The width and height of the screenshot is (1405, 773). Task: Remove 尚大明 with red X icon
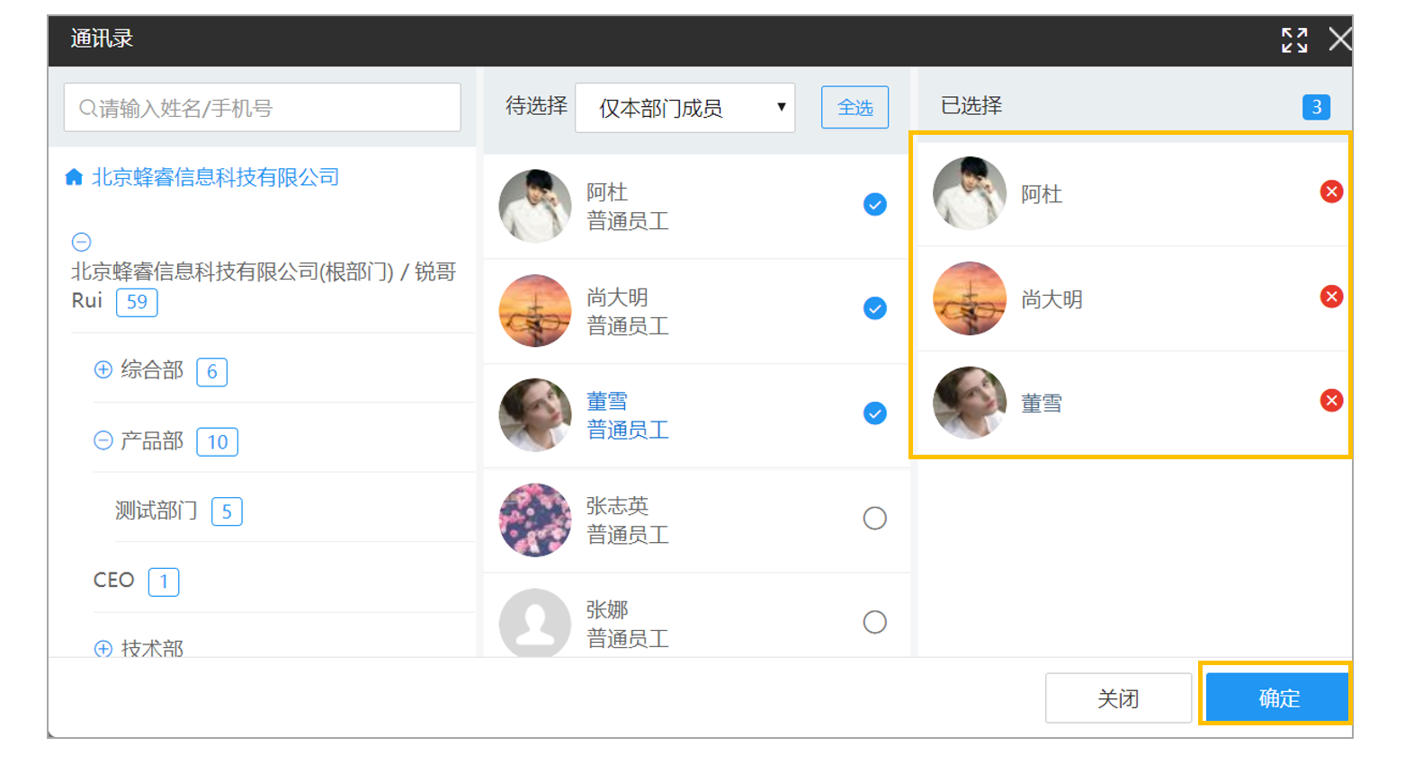(x=1331, y=297)
